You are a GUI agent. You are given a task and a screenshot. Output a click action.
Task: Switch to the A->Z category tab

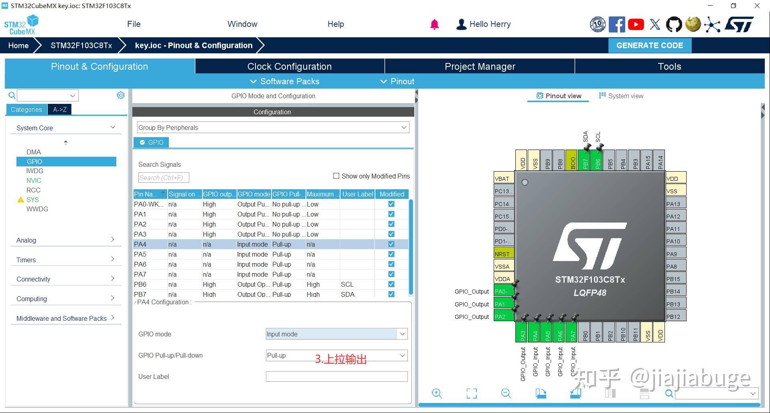[60, 109]
